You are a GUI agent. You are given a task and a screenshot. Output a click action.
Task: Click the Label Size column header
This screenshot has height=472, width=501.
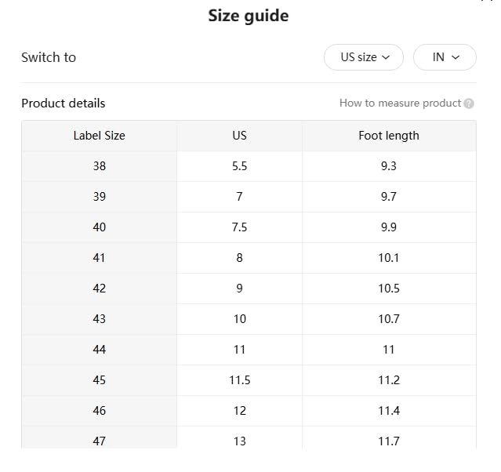[x=99, y=136]
